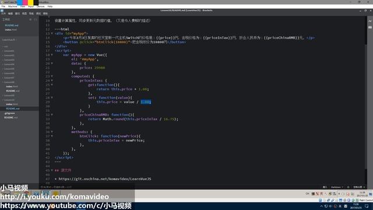
Task: Toggle 插入 insert mode in status bar
Action: click(325, 187)
